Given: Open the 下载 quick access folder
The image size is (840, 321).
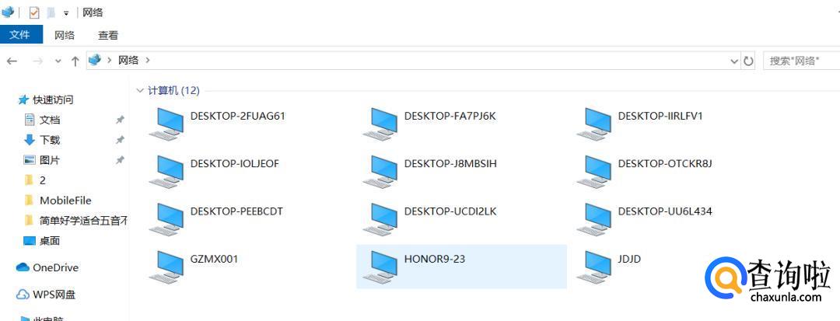Looking at the screenshot, I should click(50, 140).
